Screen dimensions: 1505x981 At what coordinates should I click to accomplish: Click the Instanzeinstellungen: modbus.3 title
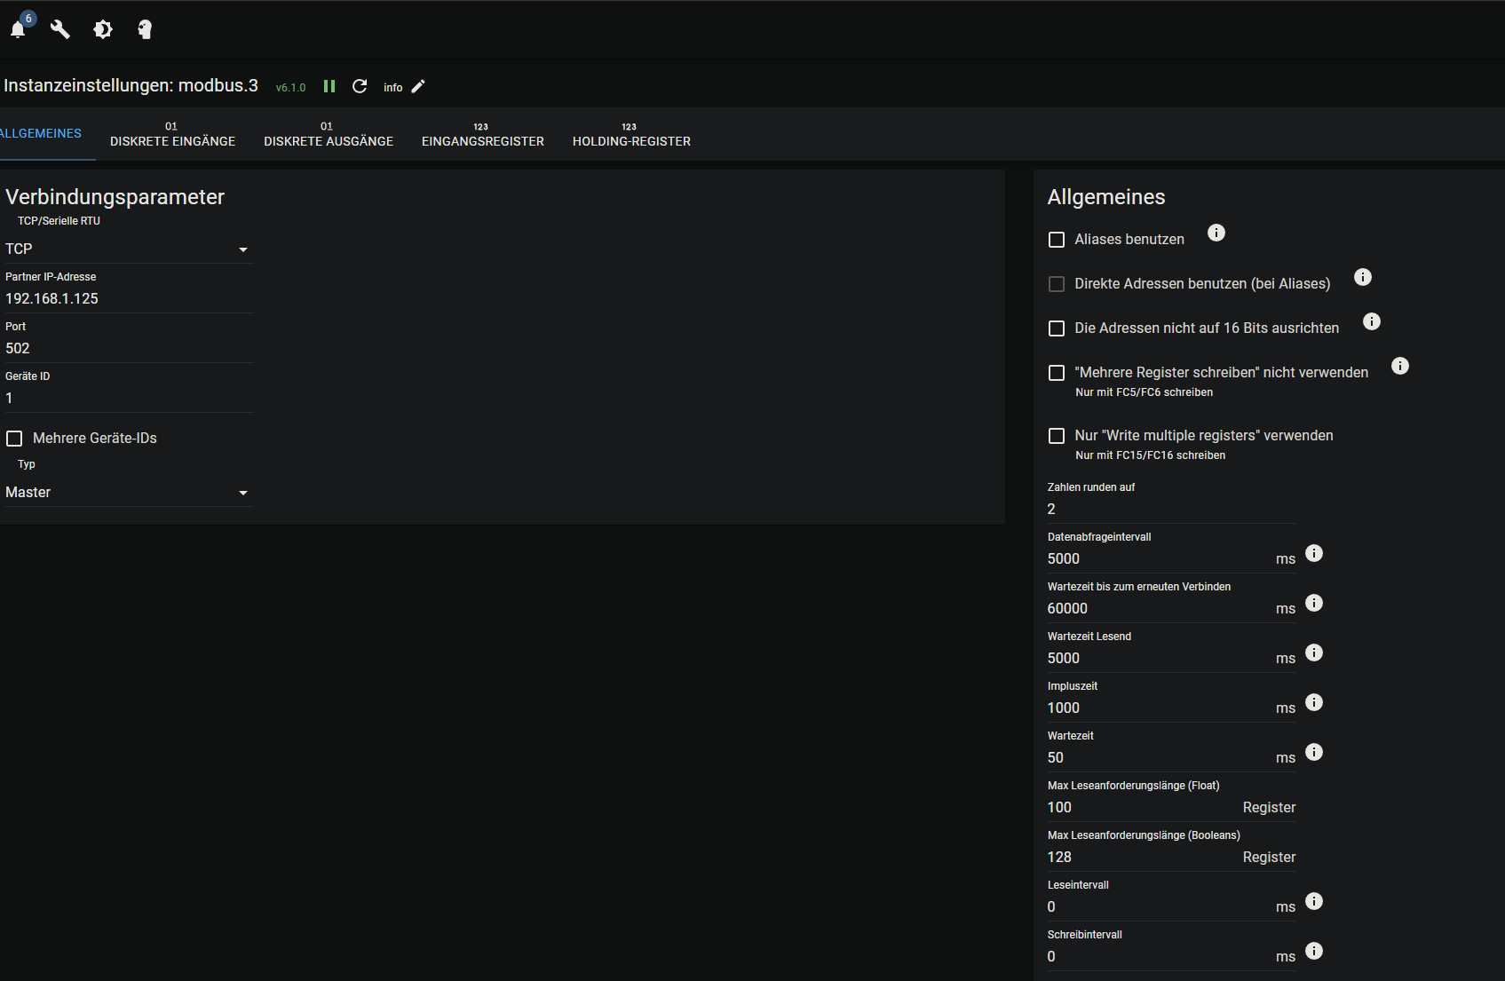[131, 86]
